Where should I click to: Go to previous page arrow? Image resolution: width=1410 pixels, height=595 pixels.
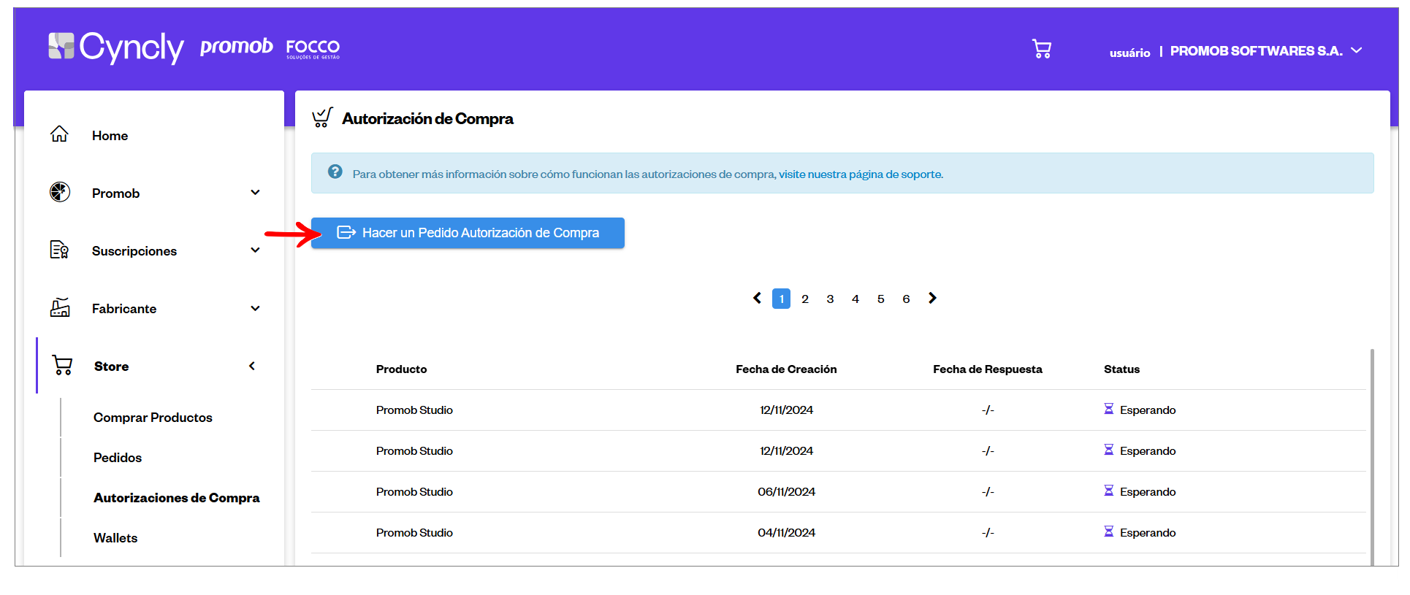(758, 298)
